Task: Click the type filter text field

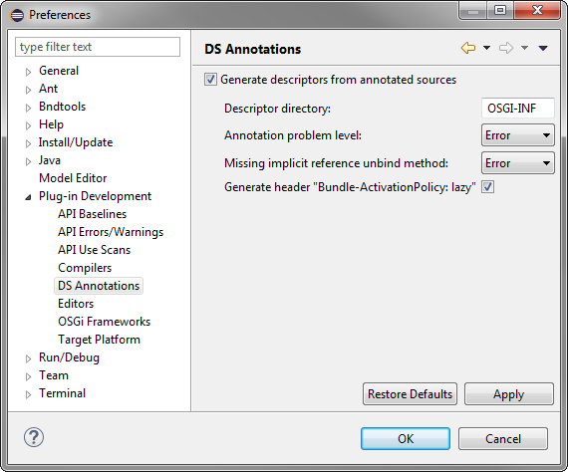Action: [98, 47]
